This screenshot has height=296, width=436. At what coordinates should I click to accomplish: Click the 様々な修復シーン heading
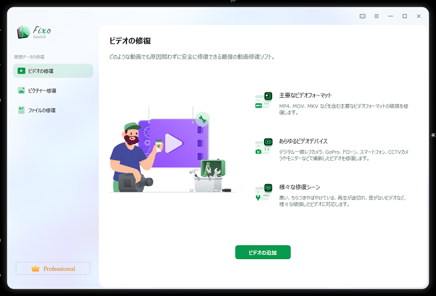pyautogui.click(x=300, y=187)
